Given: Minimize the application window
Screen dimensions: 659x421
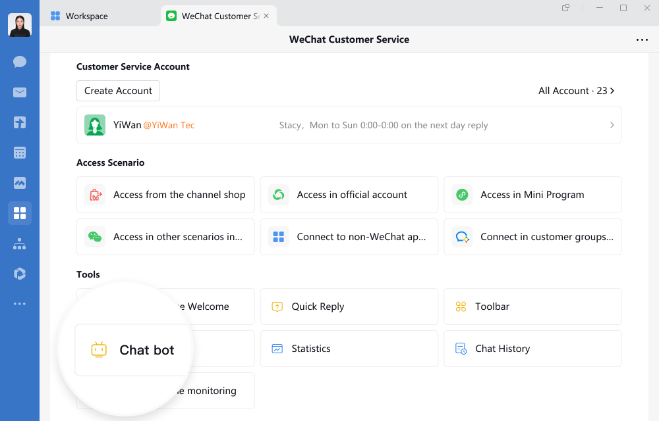Looking at the screenshot, I should (600, 7).
